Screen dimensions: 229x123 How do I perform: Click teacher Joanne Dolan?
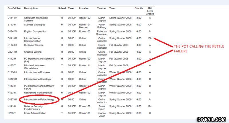coord(102,115)
